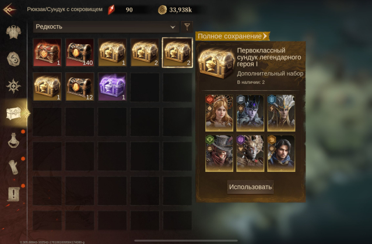This screenshot has height=244, width=372.
Task: Expand the Редкость sorting dropdown
Action: click(x=106, y=27)
